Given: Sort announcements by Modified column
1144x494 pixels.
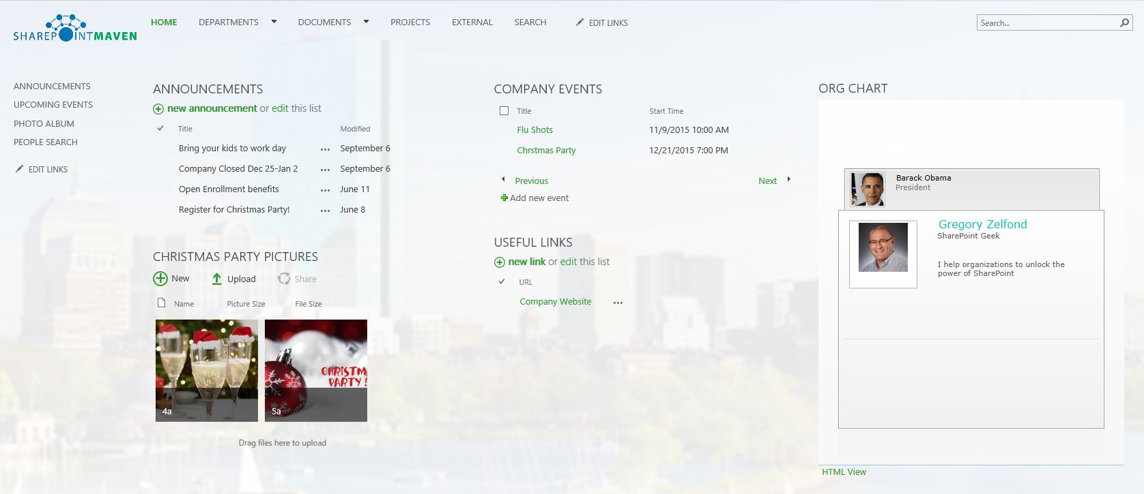Looking at the screenshot, I should [355, 129].
